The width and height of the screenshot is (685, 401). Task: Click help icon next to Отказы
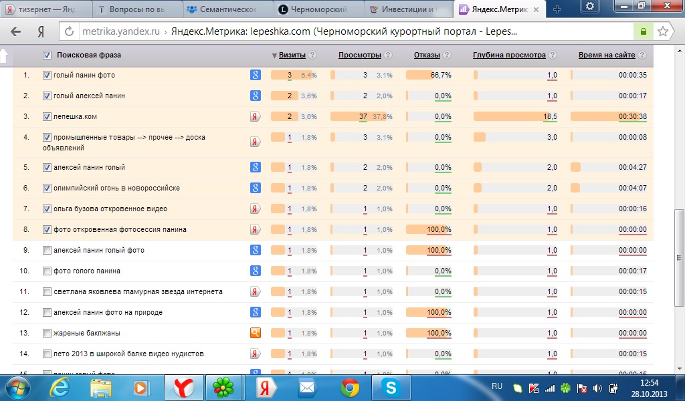tap(447, 55)
